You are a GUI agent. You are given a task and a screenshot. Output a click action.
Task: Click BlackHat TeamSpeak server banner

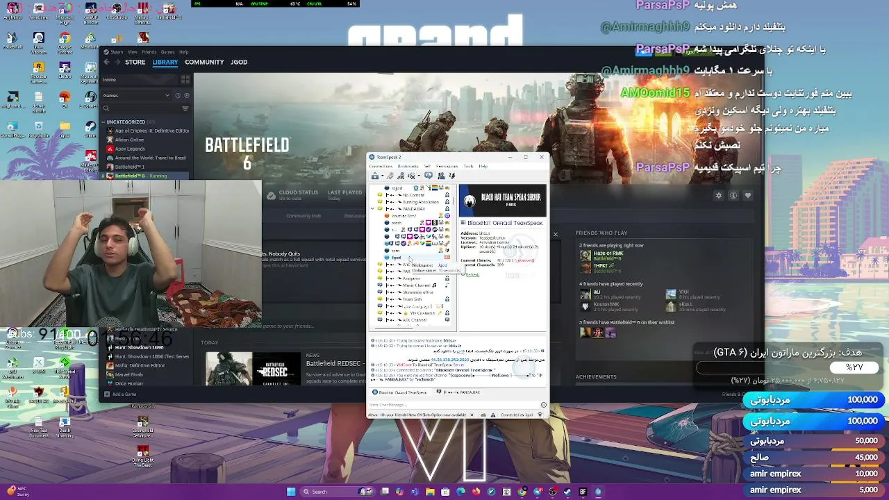click(x=503, y=201)
